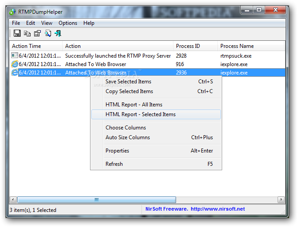Open the Edit menu
The width and height of the screenshot is (298, 227).
coord(31,23)
